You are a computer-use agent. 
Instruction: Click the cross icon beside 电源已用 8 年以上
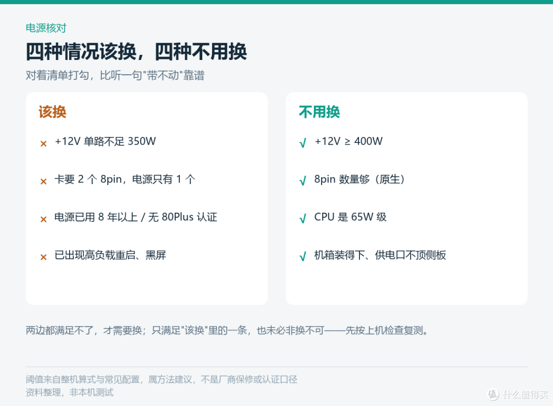pyautogui.click(x=44, y=219)
